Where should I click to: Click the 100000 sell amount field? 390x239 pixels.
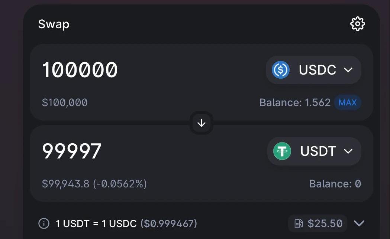click(80, 70)
